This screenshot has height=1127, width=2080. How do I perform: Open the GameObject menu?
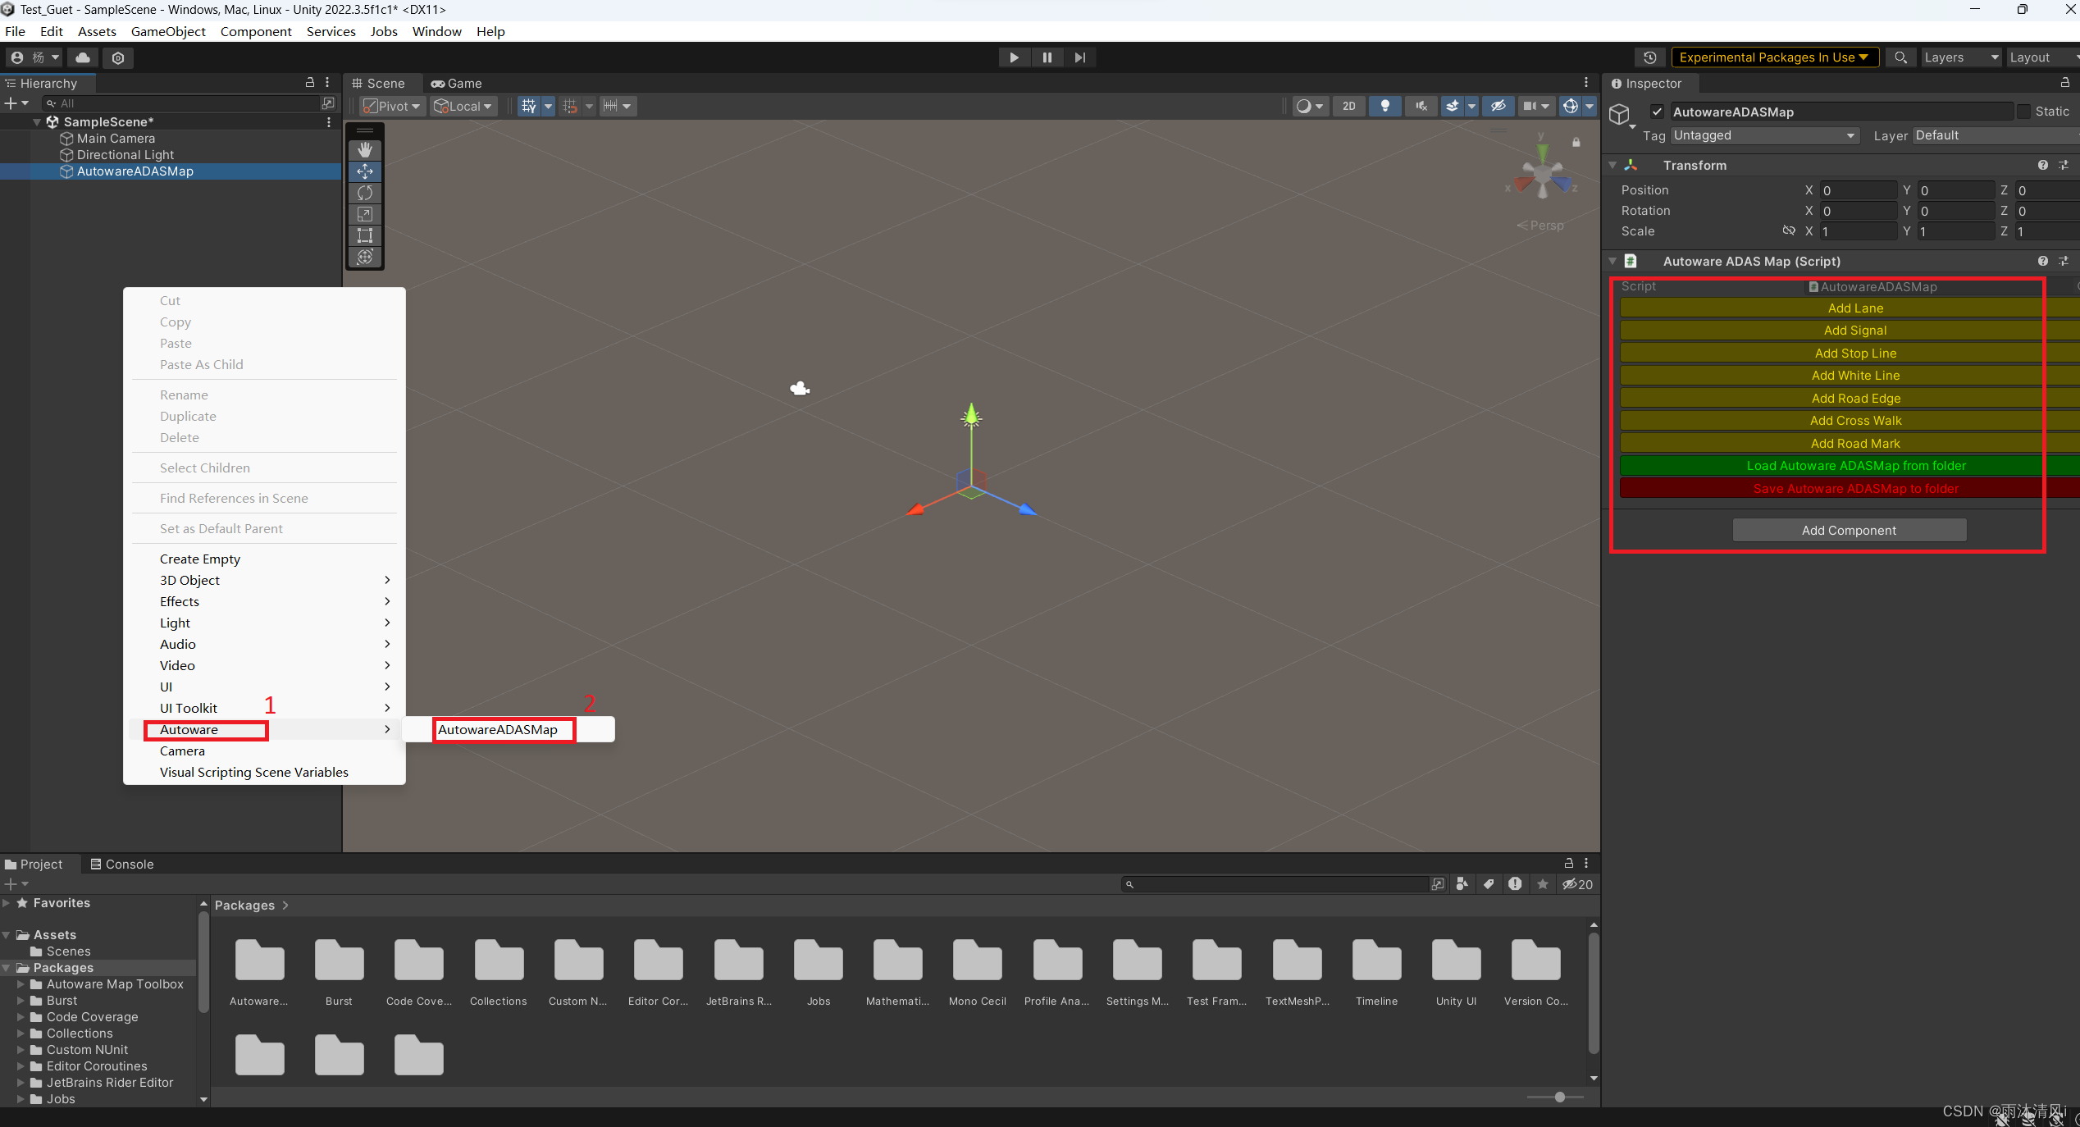click(x=168, y=31)
